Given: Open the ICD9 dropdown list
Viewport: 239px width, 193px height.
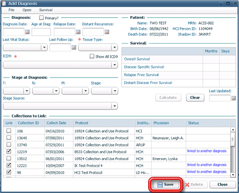Looking at the screenshot, I should tap(115, 65).
